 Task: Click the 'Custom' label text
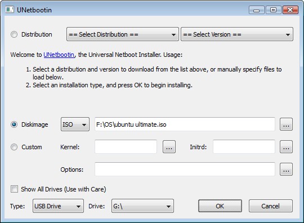(32, 147)
